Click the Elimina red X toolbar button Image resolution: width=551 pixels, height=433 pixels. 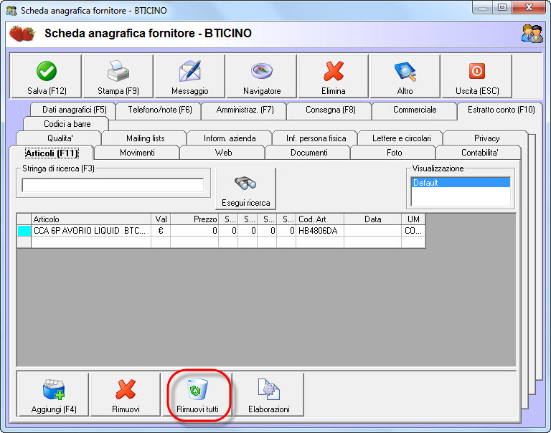point(334,76)
